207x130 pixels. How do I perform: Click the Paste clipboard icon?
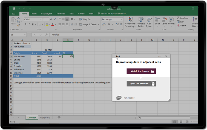(13, 20)
